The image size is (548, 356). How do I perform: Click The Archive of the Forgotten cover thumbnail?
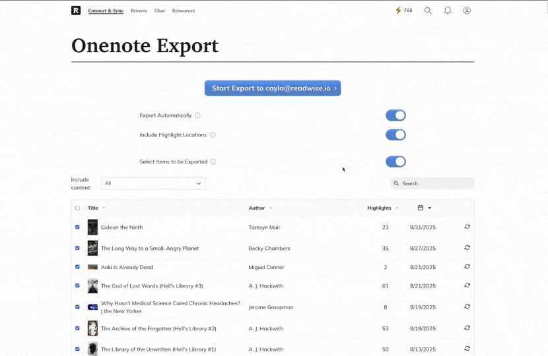click(92, 328)
